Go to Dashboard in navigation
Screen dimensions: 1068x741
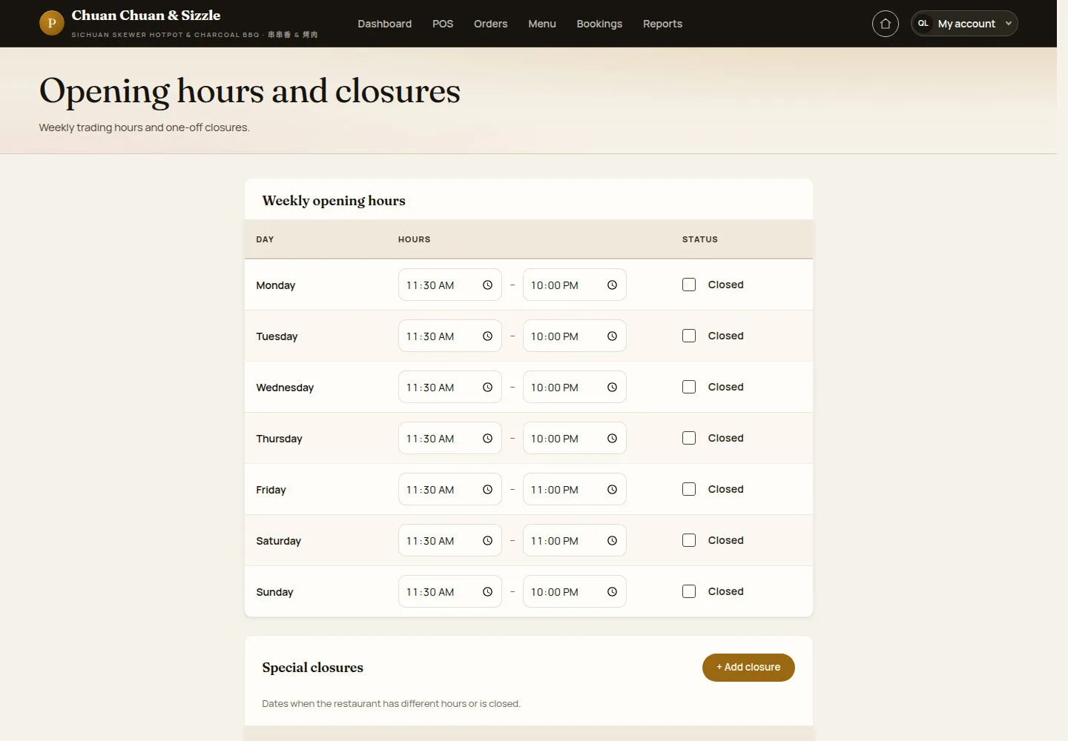[384, 24]
